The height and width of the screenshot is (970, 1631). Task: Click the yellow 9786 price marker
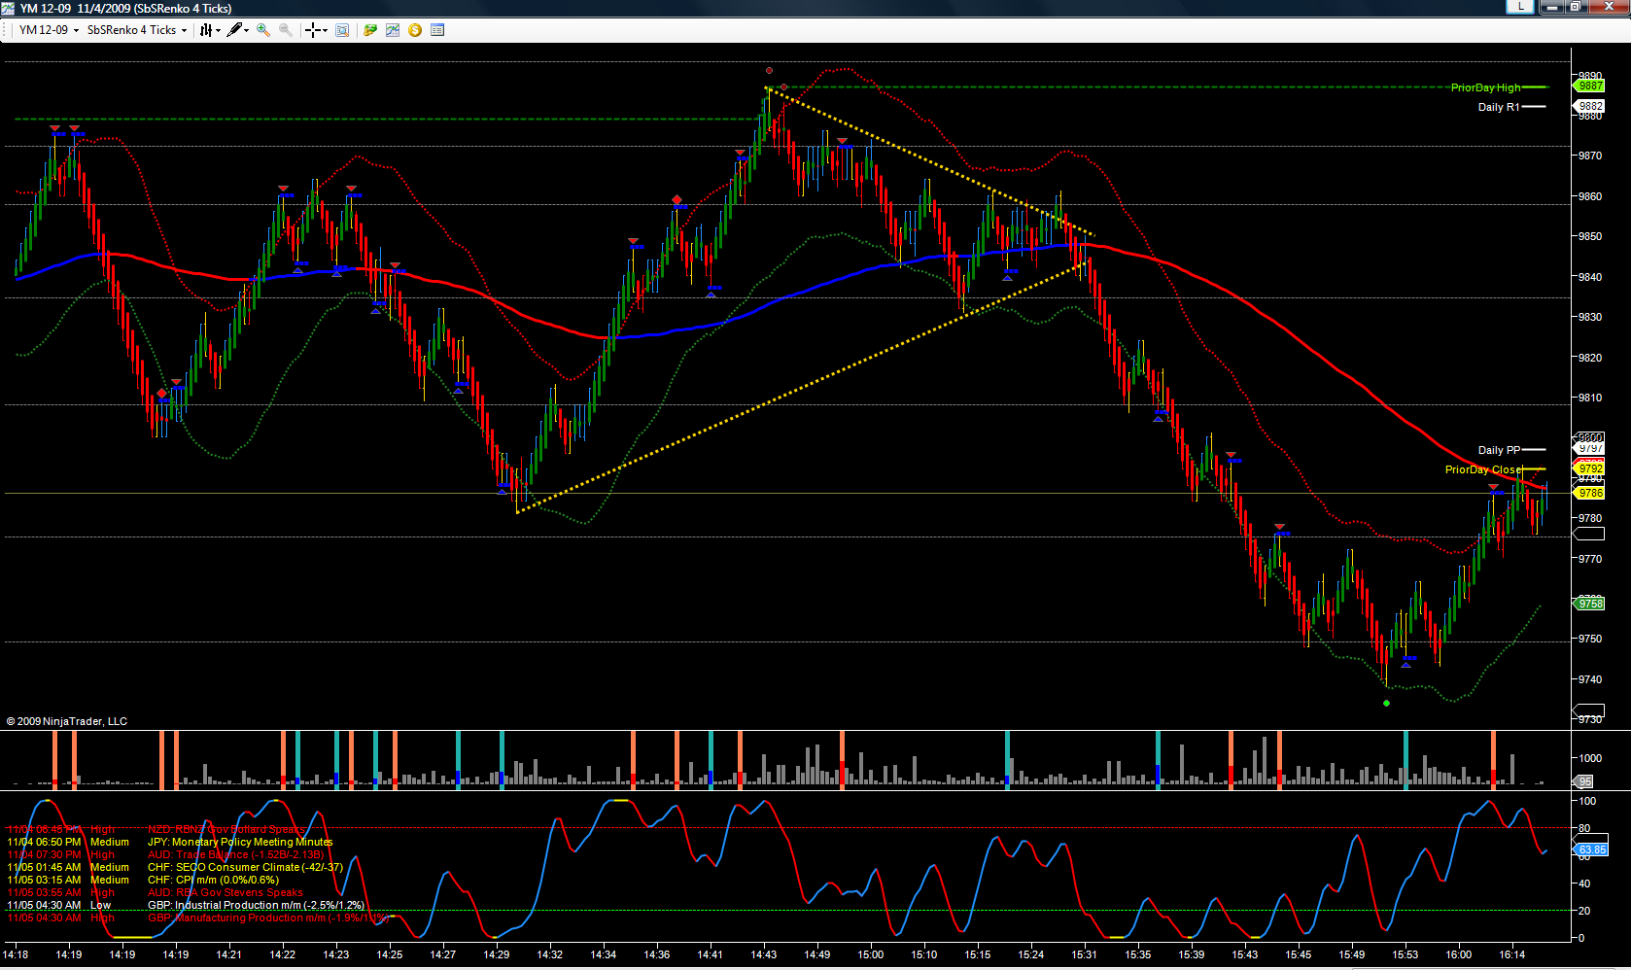[1590, 493]
